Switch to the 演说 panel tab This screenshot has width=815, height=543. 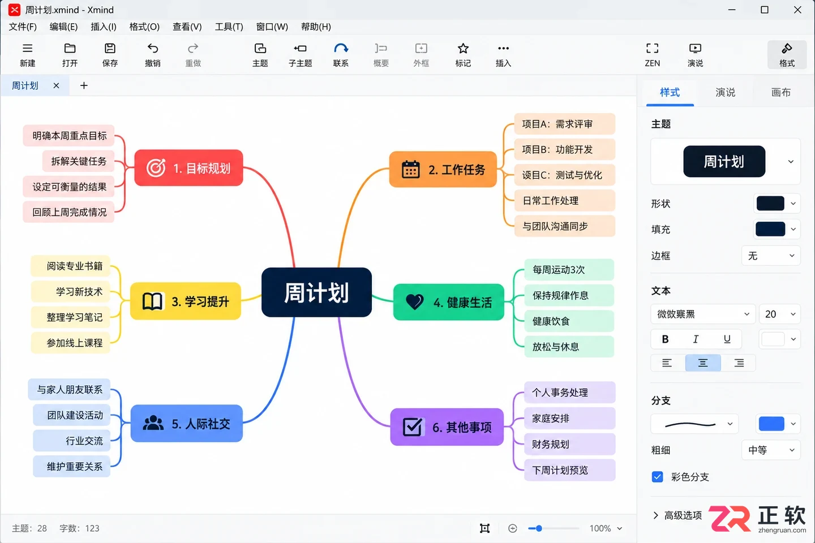coord(725,92)
